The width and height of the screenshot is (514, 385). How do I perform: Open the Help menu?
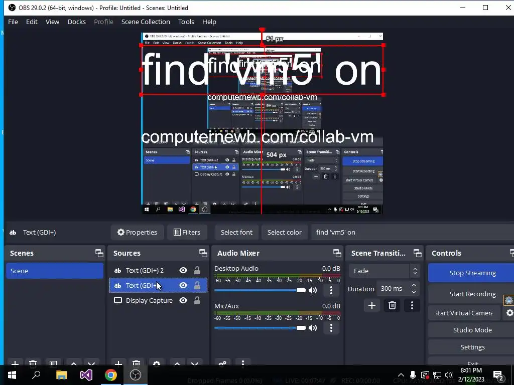click(x=209, y=22)
